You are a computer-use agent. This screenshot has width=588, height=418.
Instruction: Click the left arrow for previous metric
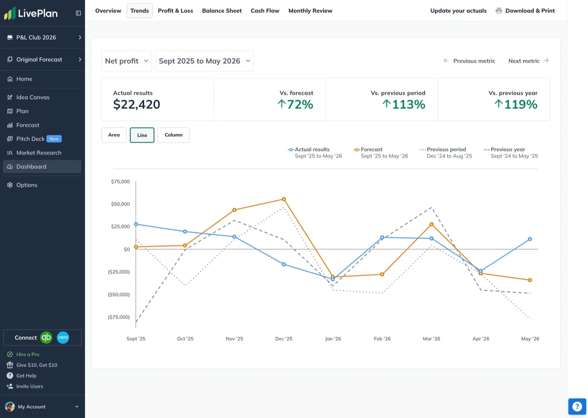coord(446,61)
